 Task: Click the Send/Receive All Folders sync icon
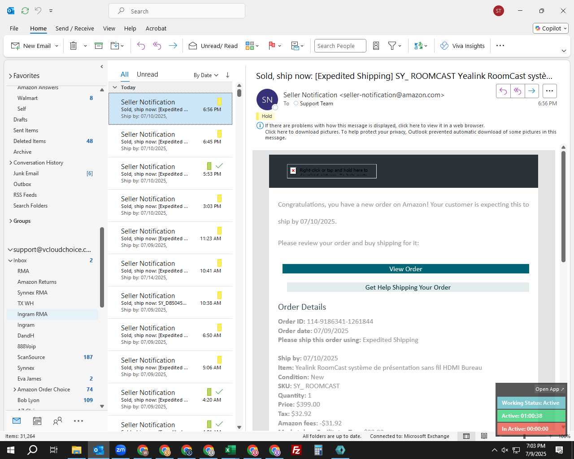click(25, 11)
